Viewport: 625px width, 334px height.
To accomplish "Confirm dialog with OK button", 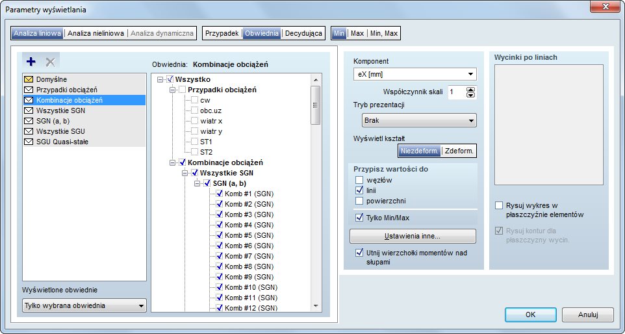I will click(x=530, y=315).
